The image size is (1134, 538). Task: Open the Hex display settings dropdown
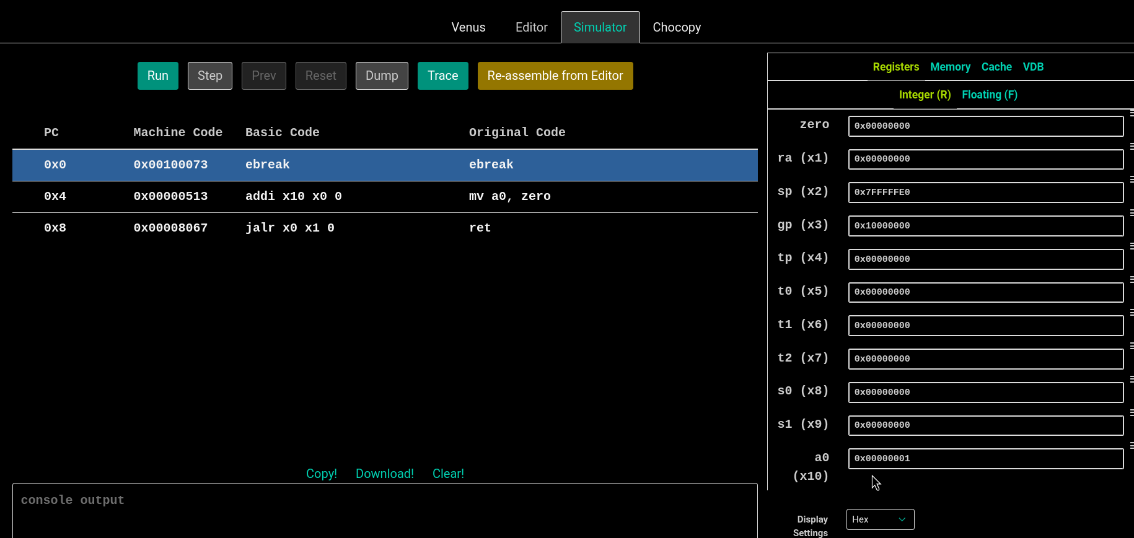(x=880, y=519)
